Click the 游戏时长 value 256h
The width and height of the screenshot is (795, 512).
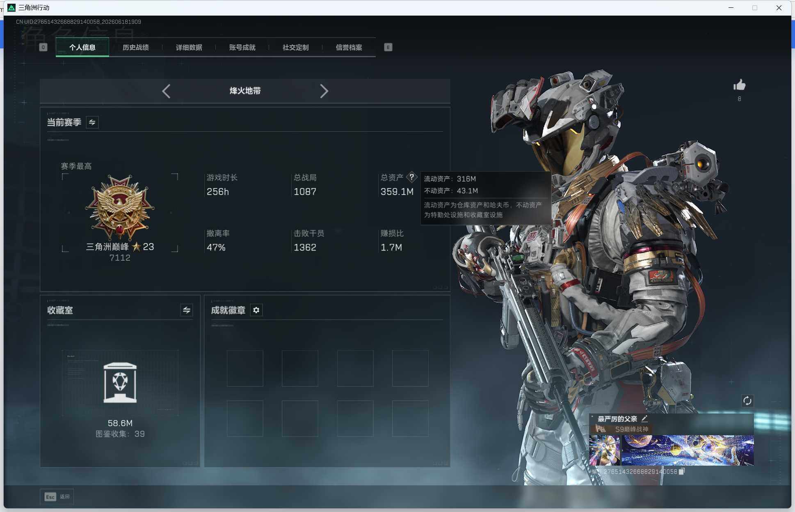[218, 192]
